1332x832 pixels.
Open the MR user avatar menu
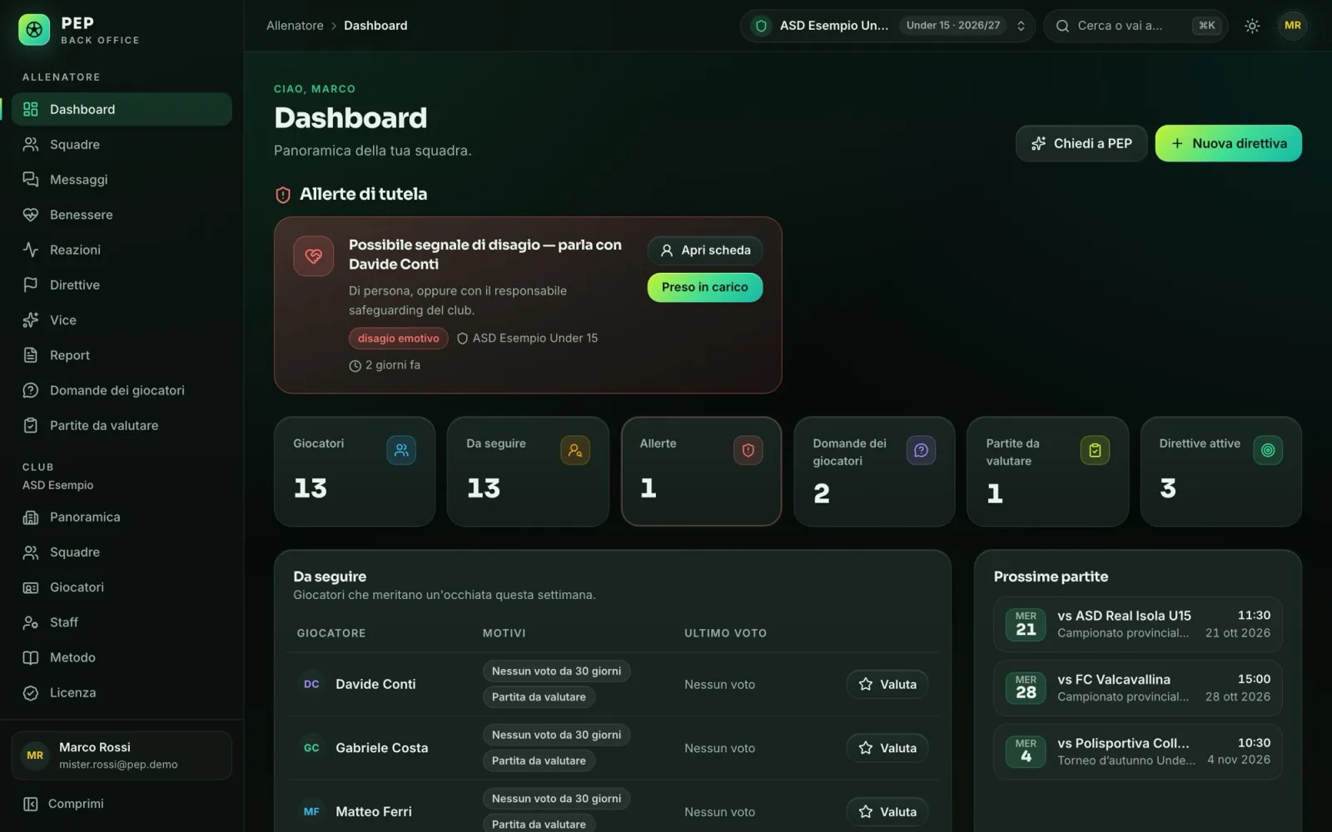coord(1293,26)
